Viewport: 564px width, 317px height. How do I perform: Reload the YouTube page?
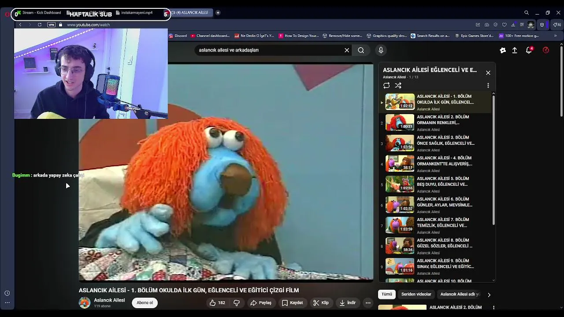coord(40,25)
